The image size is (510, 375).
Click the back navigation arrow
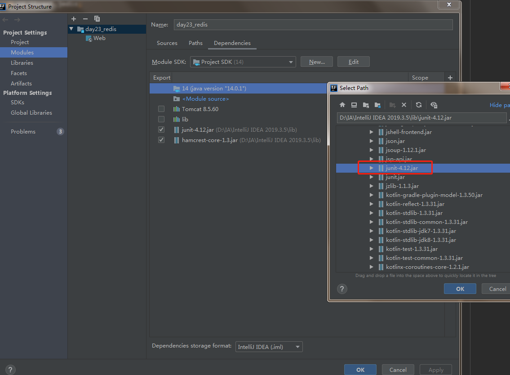pyautogui.click(x=5, y=20)
